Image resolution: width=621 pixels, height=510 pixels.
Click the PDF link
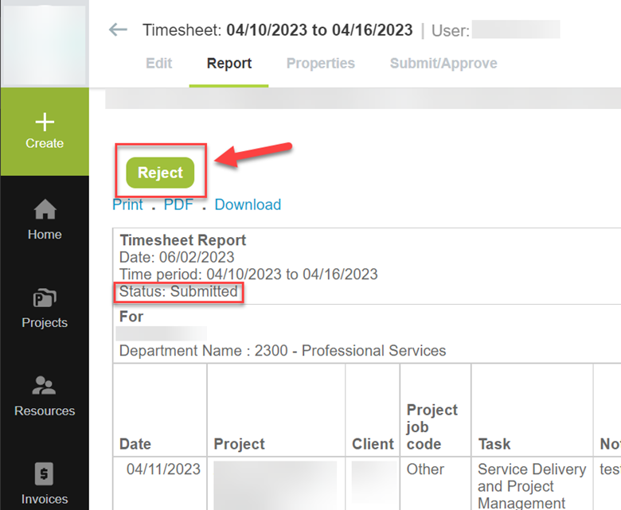click(x=178, y=204)
